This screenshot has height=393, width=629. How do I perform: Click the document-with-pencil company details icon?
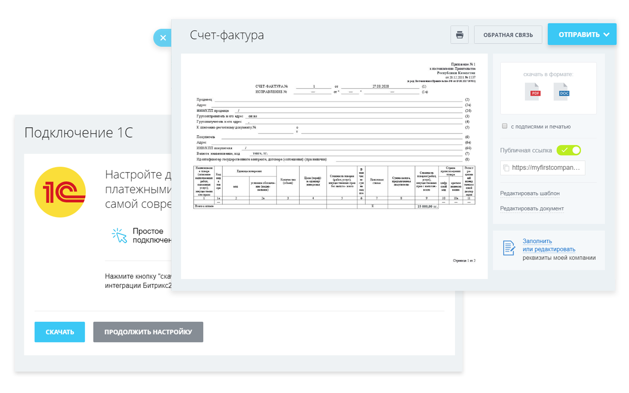coord(508,248)
